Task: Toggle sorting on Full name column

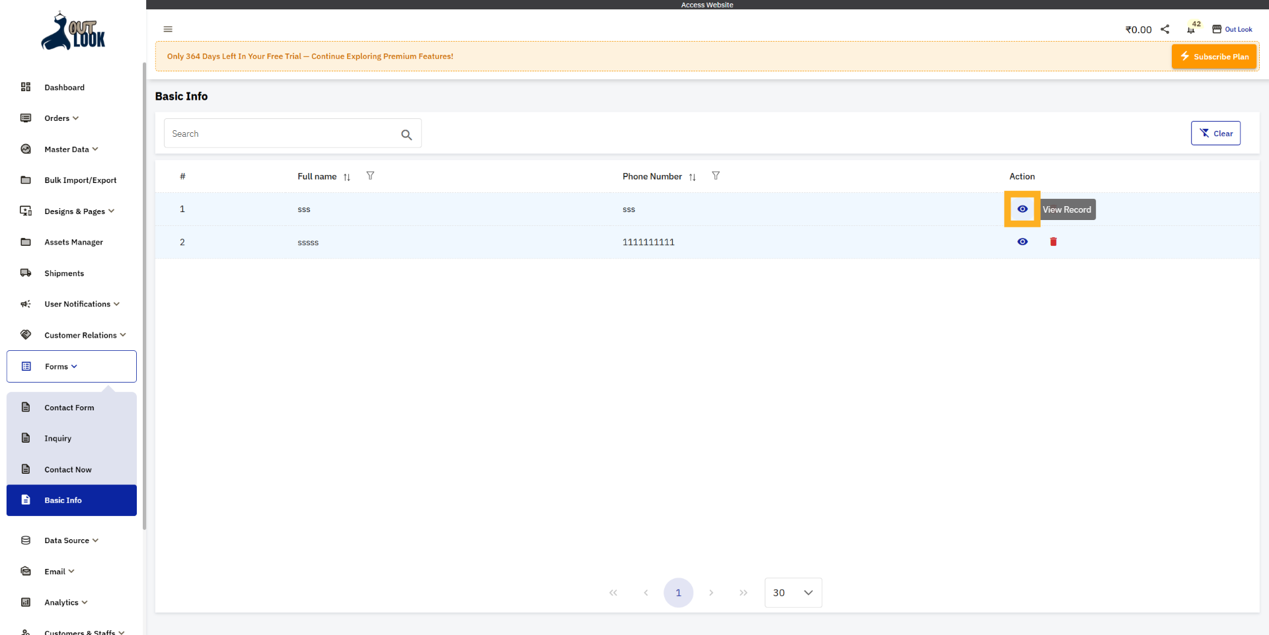Action: 346,176
